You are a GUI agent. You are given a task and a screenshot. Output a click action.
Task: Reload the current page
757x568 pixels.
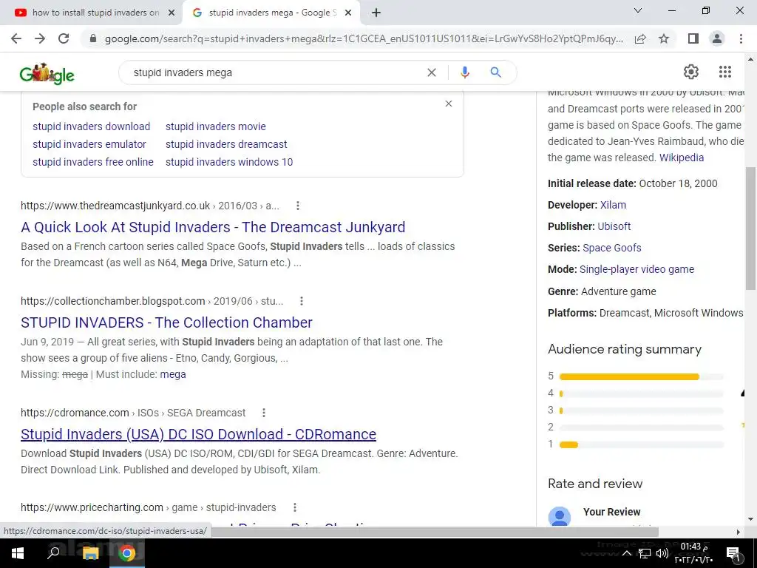coord(64,38)
